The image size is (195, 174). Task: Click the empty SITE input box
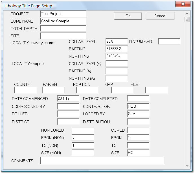pyautogui.click(x=63, y=36)
